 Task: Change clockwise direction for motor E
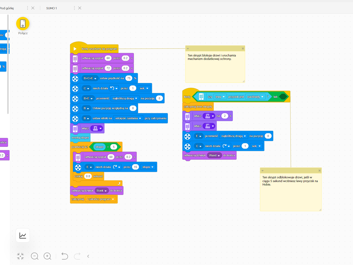click(x=117, y=167)
